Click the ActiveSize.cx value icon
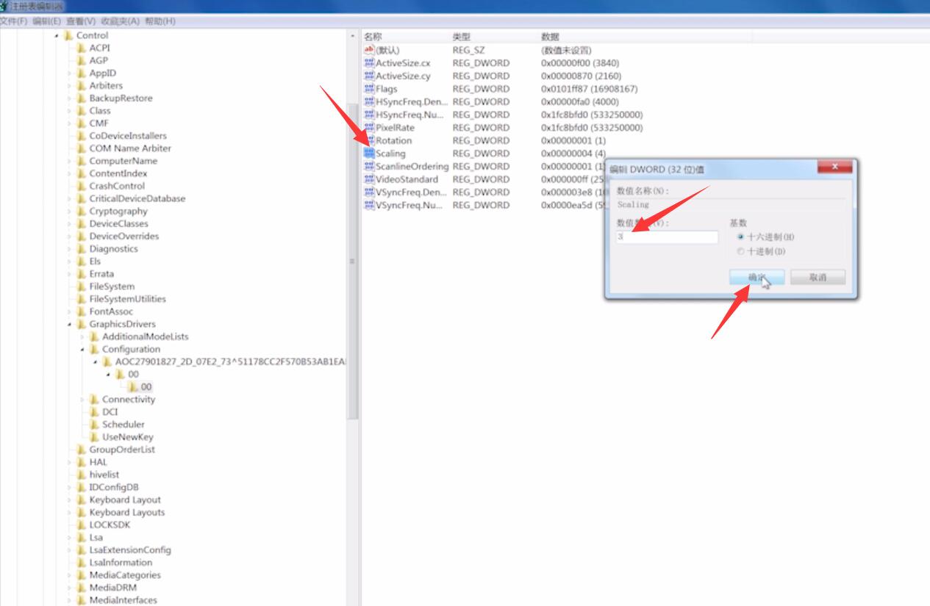This screenshot has height=606, width=930. tap(369, 63)
